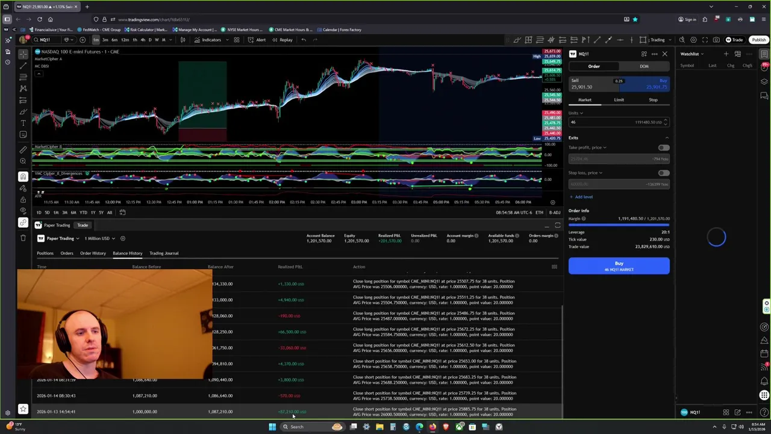
Task: Open the text annotation tool
Action: pyautogui.click(x=23, y=123)
